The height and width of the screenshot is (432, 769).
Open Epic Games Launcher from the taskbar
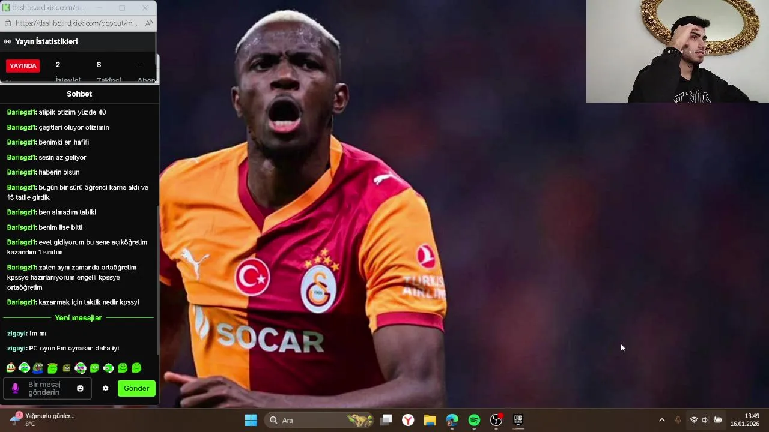pyautogui.click(x=518, y=420)
